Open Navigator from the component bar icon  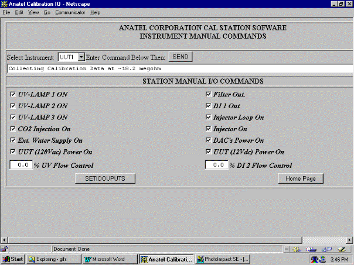click(x=297, y=249)
